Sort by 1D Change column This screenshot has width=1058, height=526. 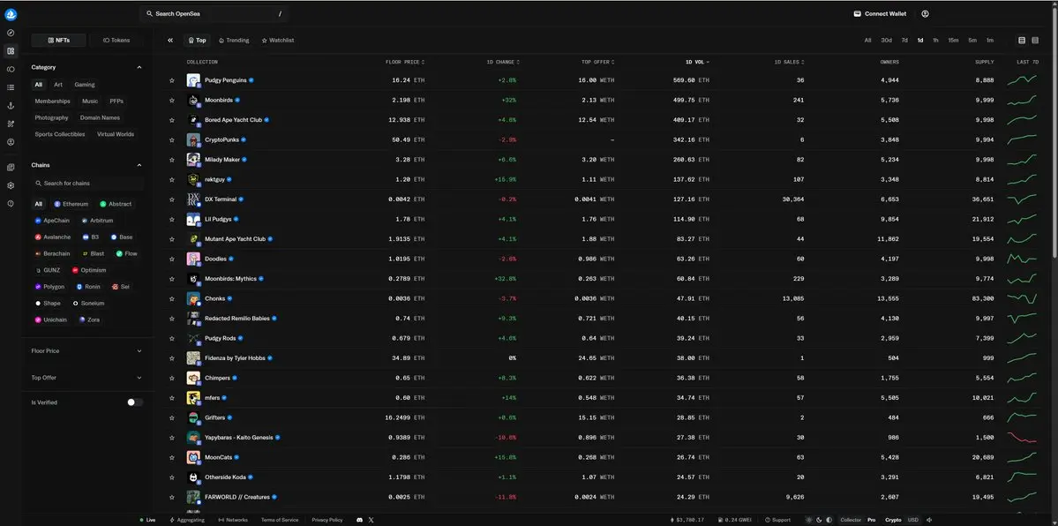point(503,62)
